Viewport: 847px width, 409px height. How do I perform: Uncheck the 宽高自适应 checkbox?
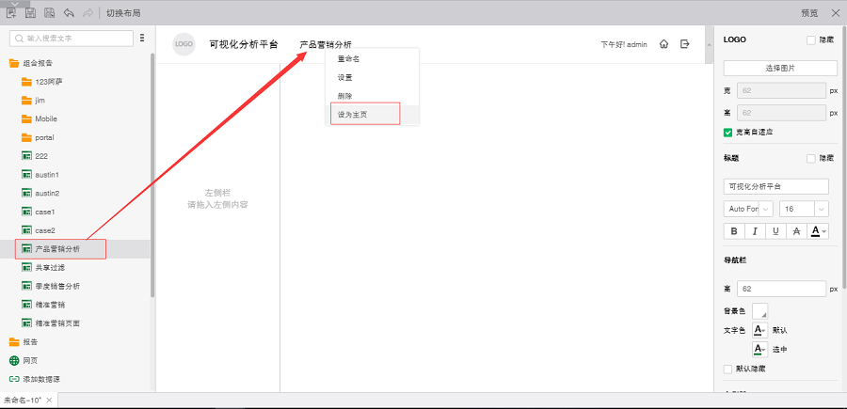728,133
